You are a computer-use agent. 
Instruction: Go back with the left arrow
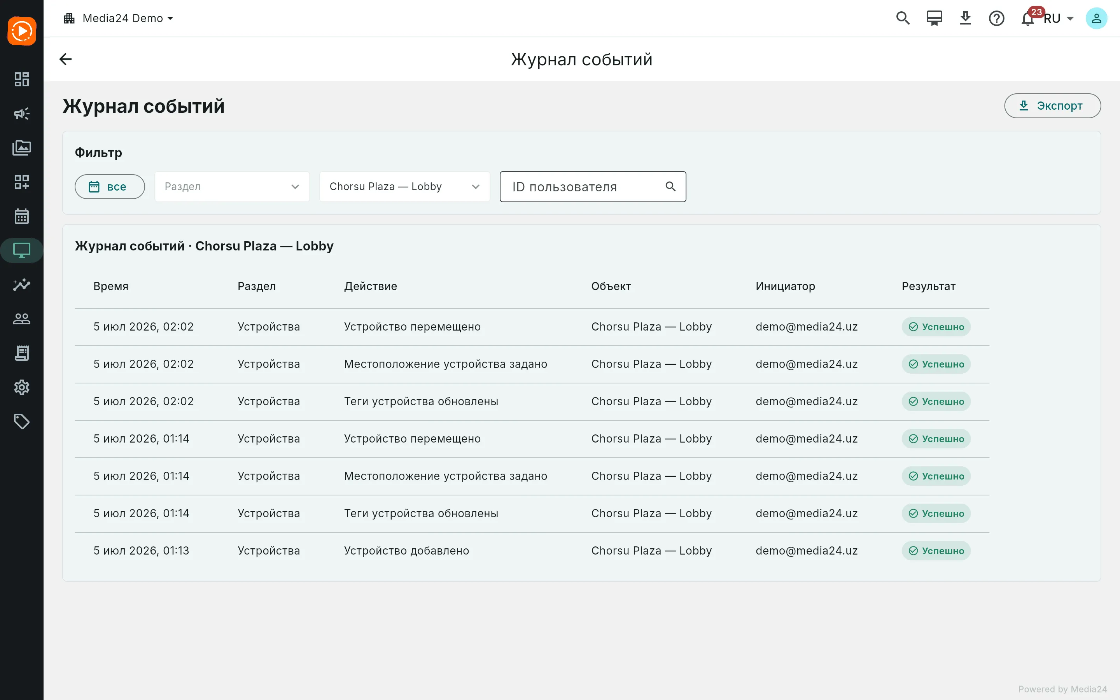[66, 59]
